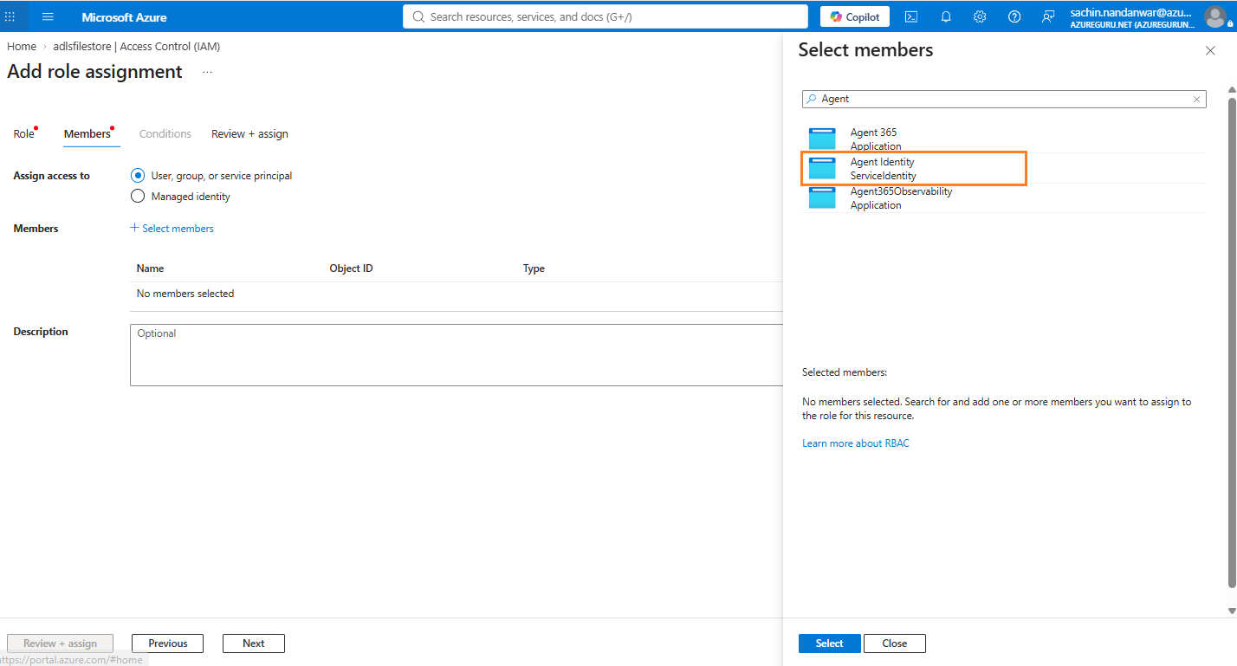Click the member search field containing Agent

tap(1004, 100)
